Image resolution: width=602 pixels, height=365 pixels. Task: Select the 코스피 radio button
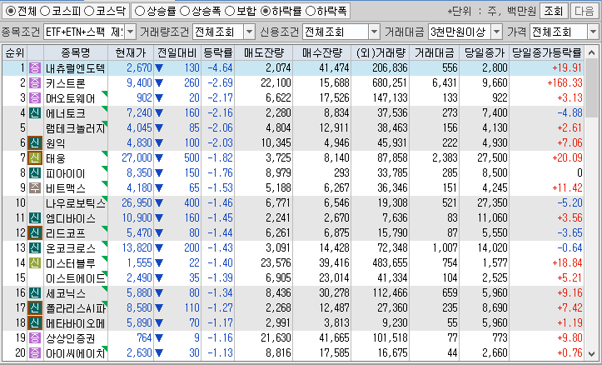tap(45, 11)
